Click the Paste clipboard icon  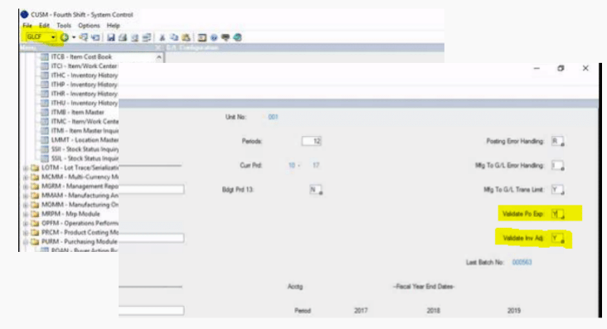tap(187, 37)
